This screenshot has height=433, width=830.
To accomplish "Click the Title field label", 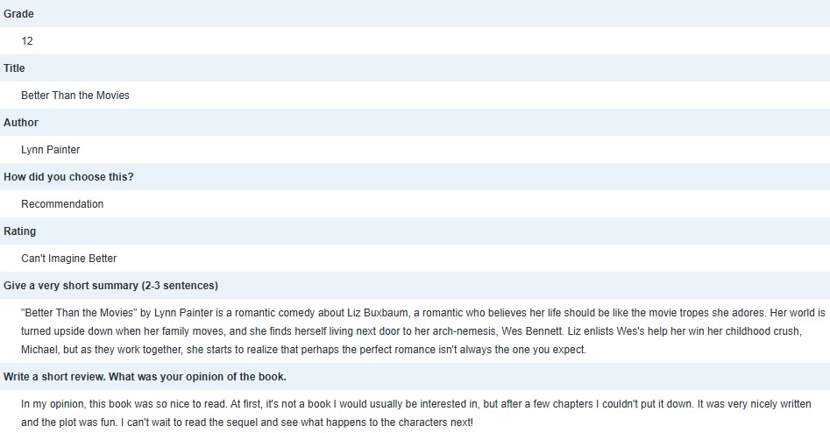I will point(14,68).
